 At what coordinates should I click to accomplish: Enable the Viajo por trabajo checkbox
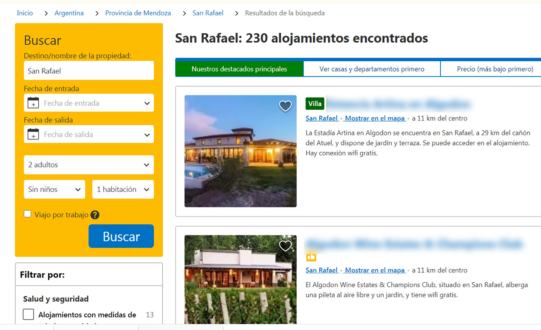tap(28, 215)
